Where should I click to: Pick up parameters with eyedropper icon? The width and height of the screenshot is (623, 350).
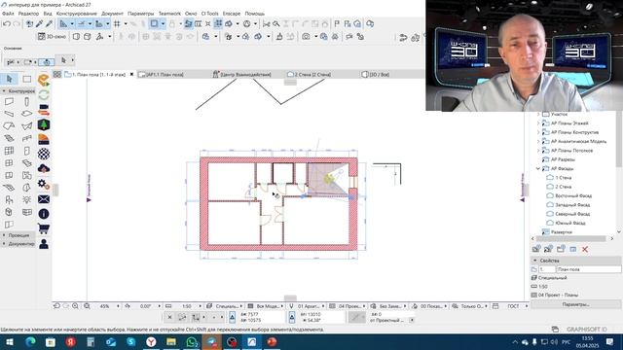39,24
